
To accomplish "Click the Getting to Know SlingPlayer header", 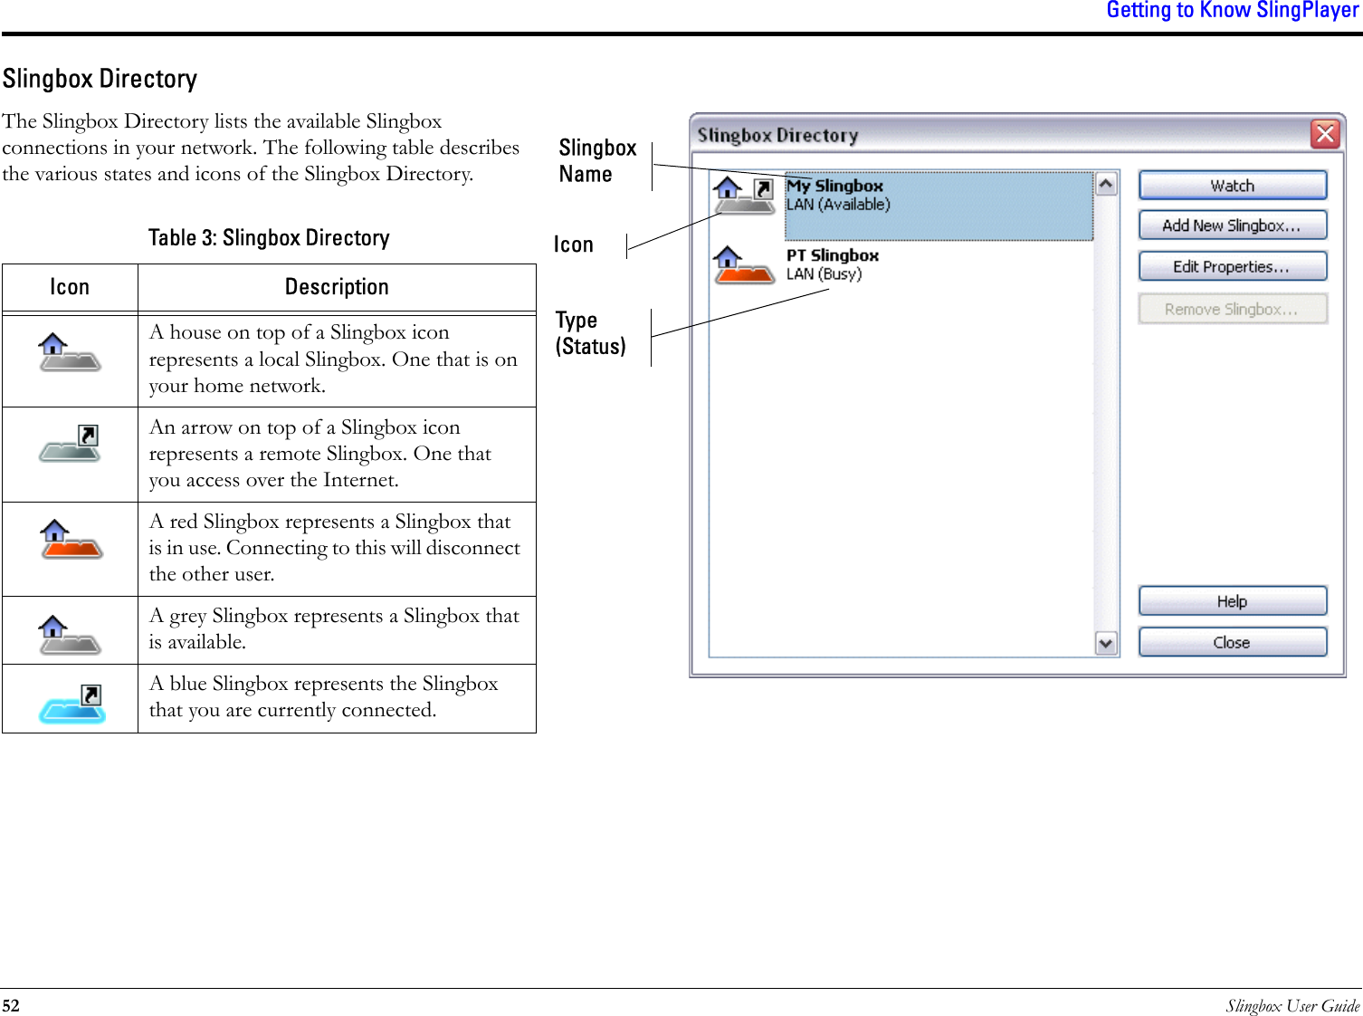I will (1233, 11).
